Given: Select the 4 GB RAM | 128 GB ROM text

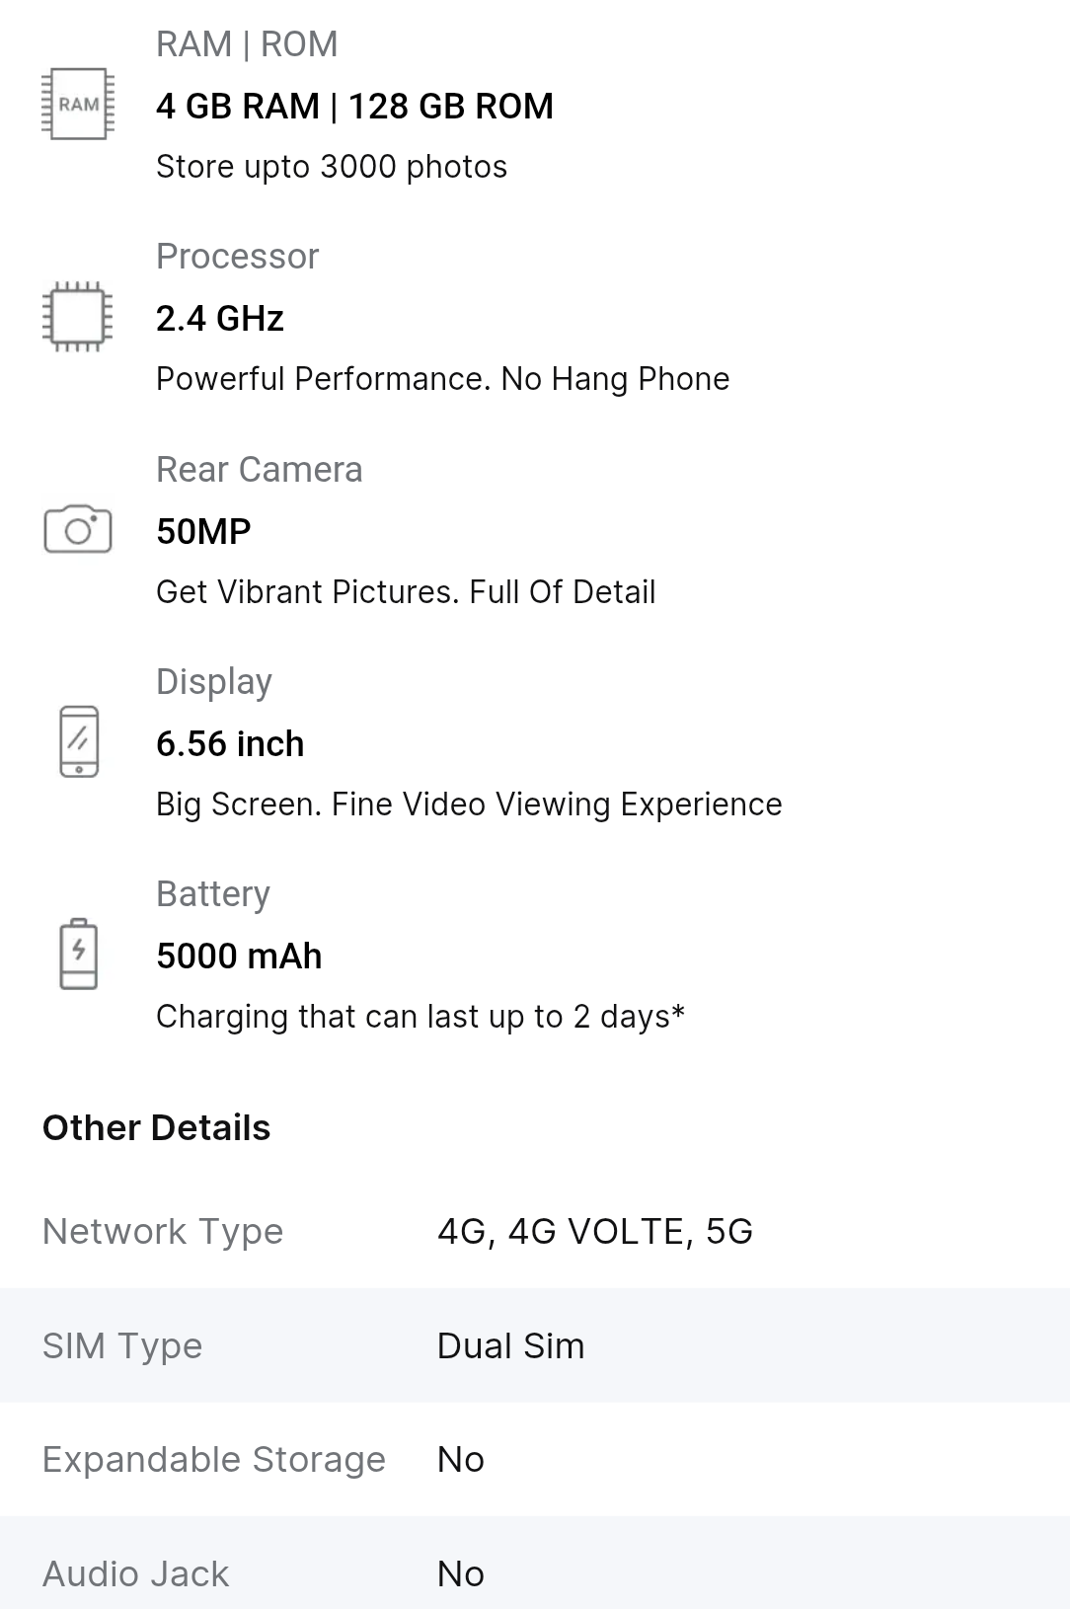Looking at the screenshot, I should point(354,106).
